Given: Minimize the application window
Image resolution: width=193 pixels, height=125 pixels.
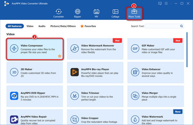Looking at the screenshot, I should pyautogui.click(x=176, y=4).
